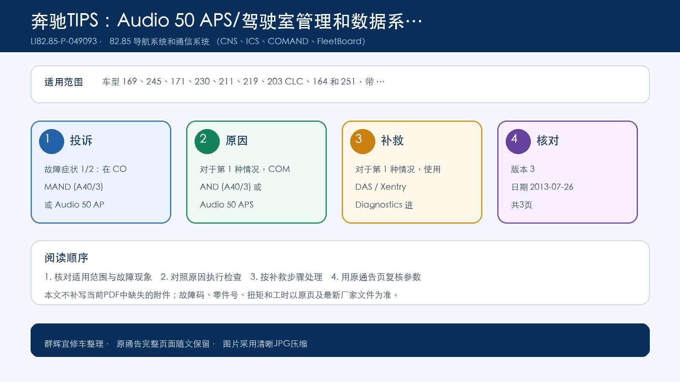The height and width of the screenshot is (382, 680).
Task: Click the footer text 群辉宜修车整理
Action: tap(74, 344)
